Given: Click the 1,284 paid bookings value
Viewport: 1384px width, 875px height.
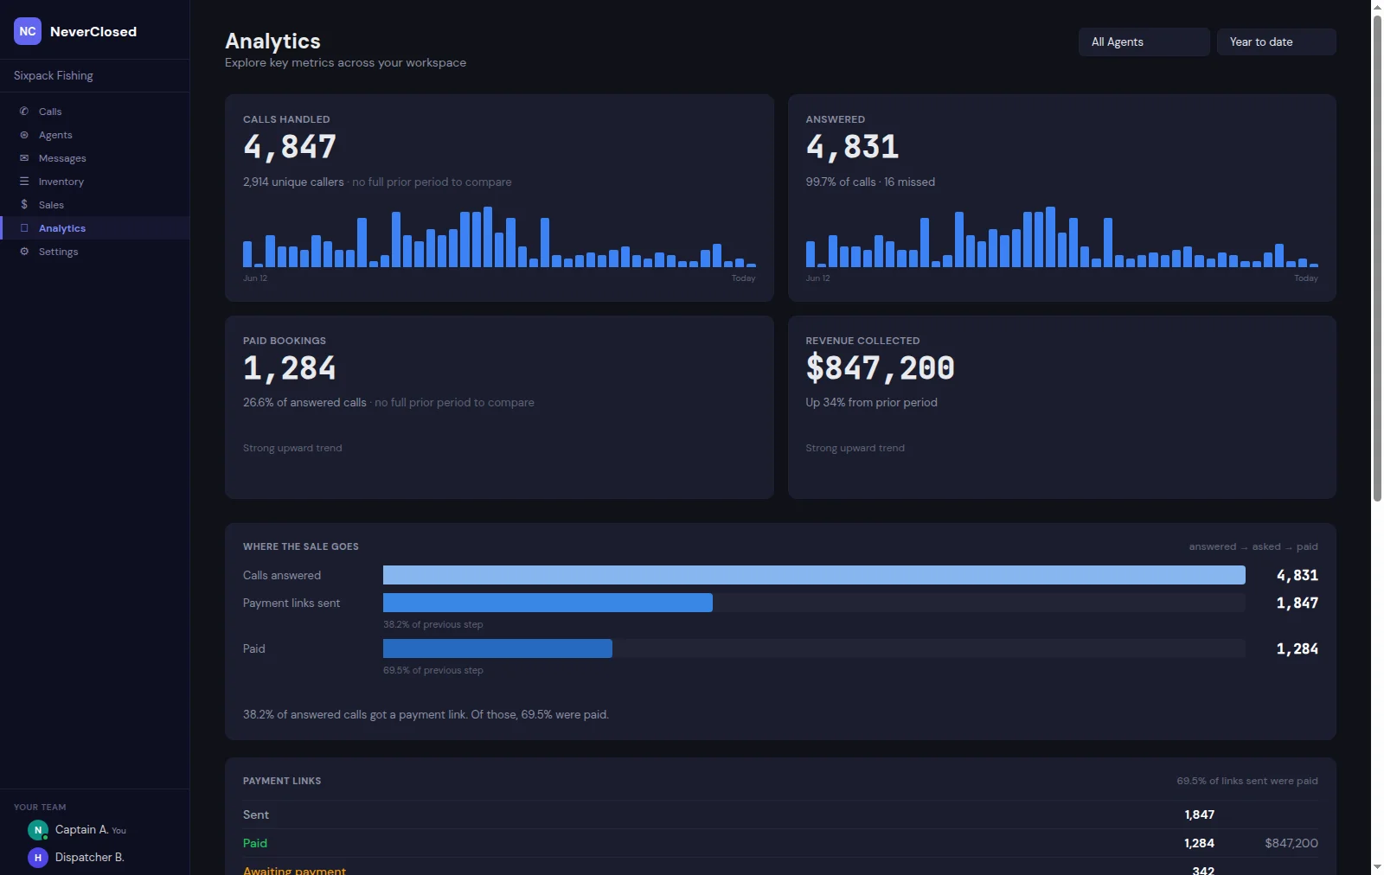Looking at the screenshot, I should pos(290,368).
